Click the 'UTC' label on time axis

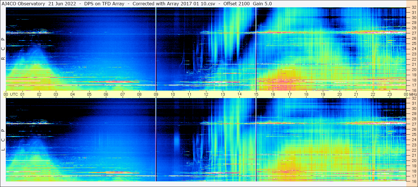[14, 94]
